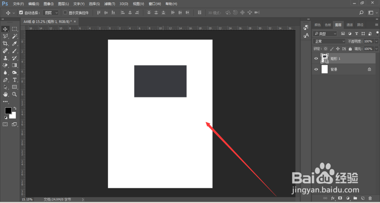Image resolution: width=380 pixels, height=203 pixels.
Task: Enable the 显示变换控件 checkbox
Action: coord(65,13)
